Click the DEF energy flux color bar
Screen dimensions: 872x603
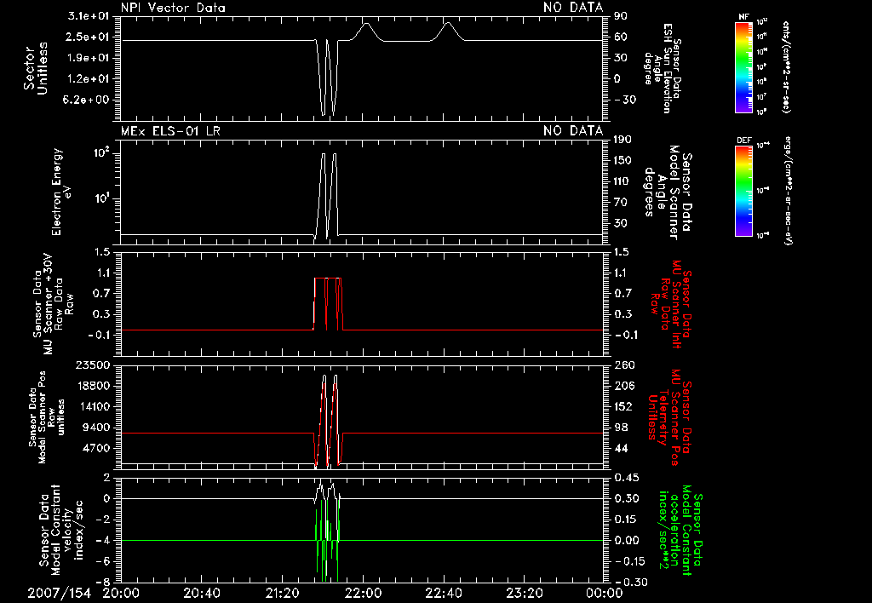(743, 190)
